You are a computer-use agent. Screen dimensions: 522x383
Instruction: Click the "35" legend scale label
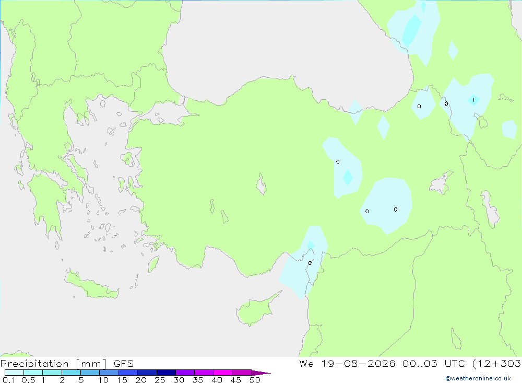(x=198, y=380)
